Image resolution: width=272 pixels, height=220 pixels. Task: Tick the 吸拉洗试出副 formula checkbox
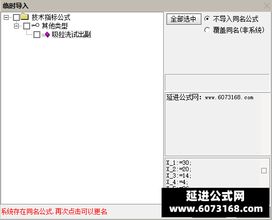tap(37, 34)
